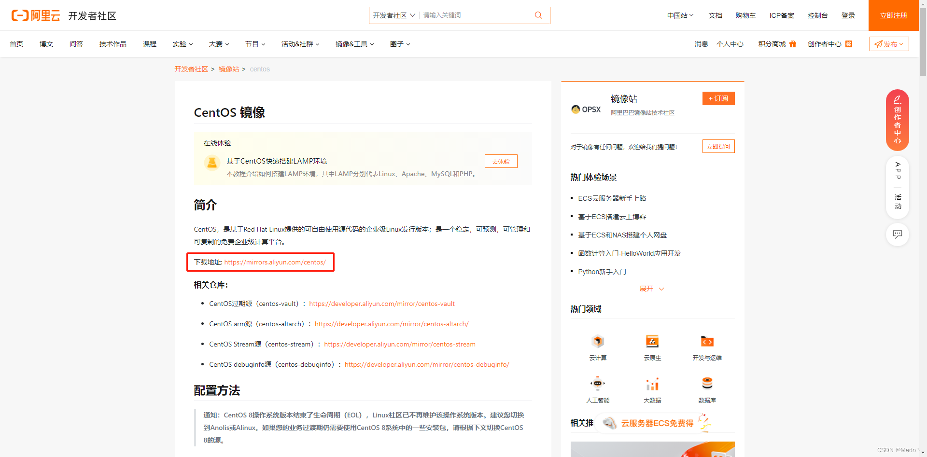Open the 课程 nav item
The height and width of the screenshot is (457, 927).
[150, 44]
